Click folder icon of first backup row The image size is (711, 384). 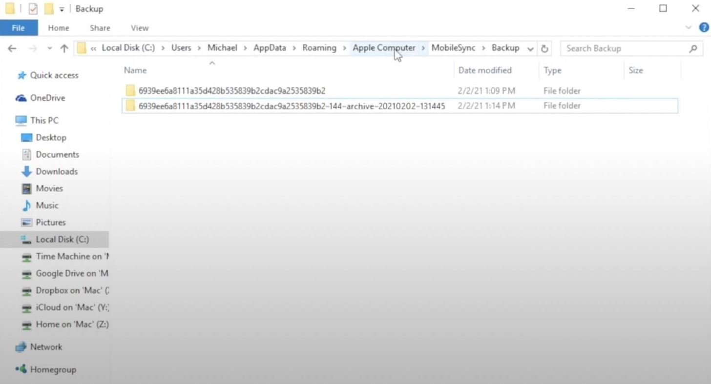pyautogui.click(x=130, y=91)
